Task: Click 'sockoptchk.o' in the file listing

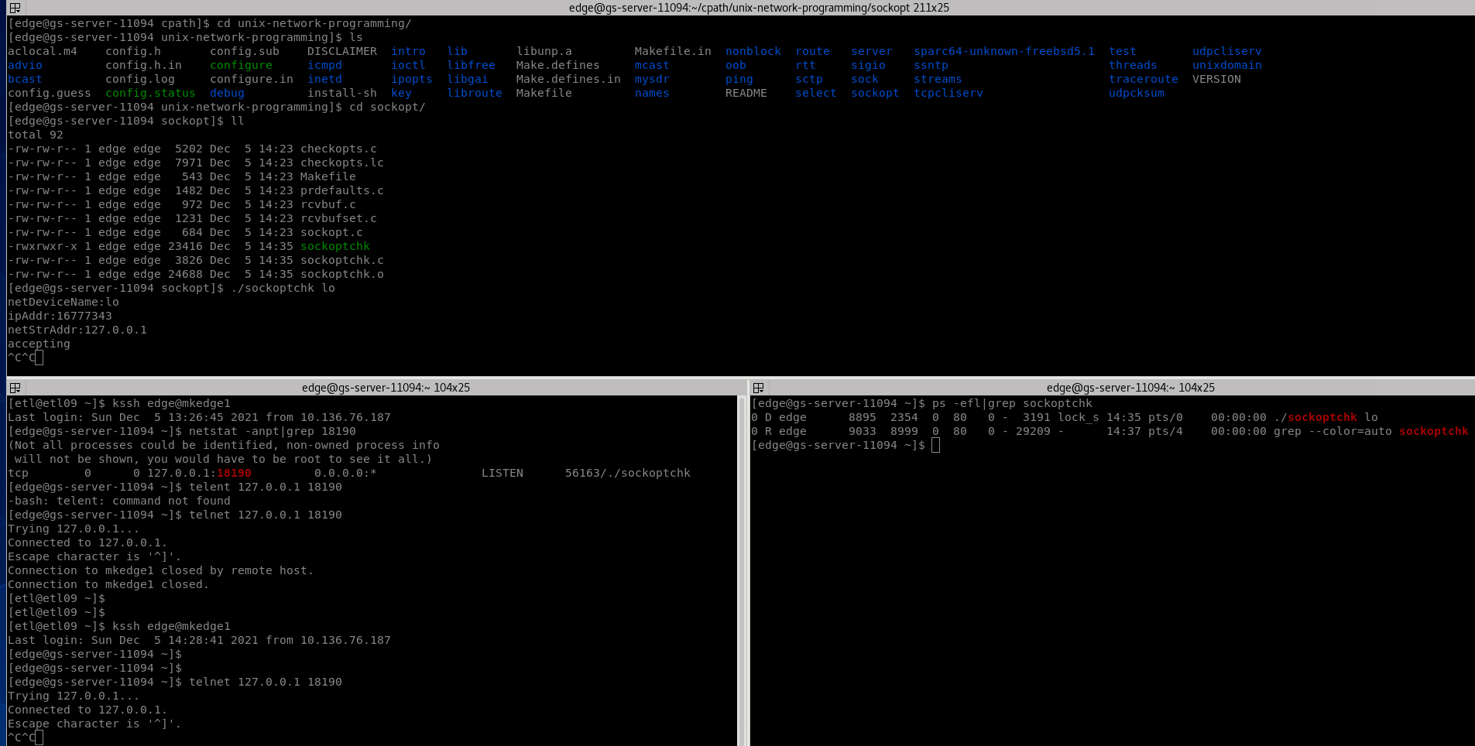Action: point(342,274)
